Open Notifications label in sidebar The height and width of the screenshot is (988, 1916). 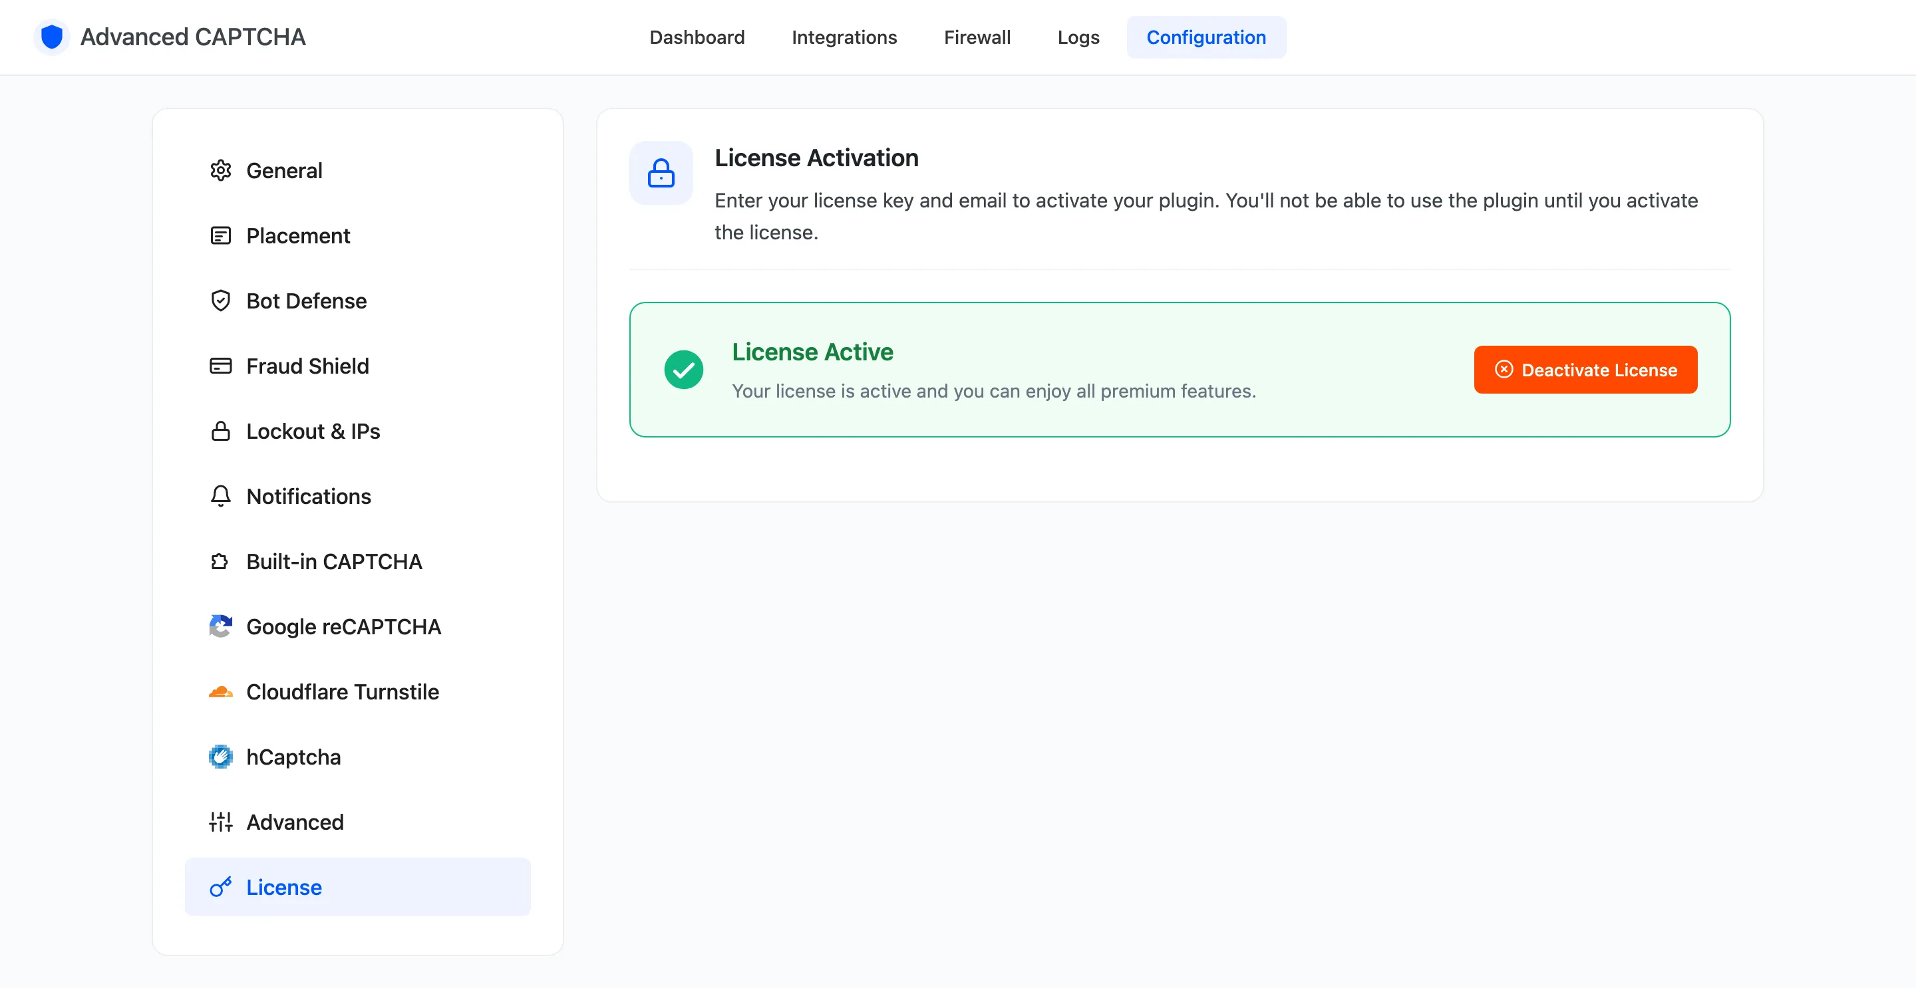tap(309, 496)
